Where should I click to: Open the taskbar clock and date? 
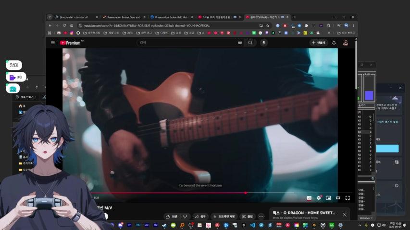pos(395,225)
